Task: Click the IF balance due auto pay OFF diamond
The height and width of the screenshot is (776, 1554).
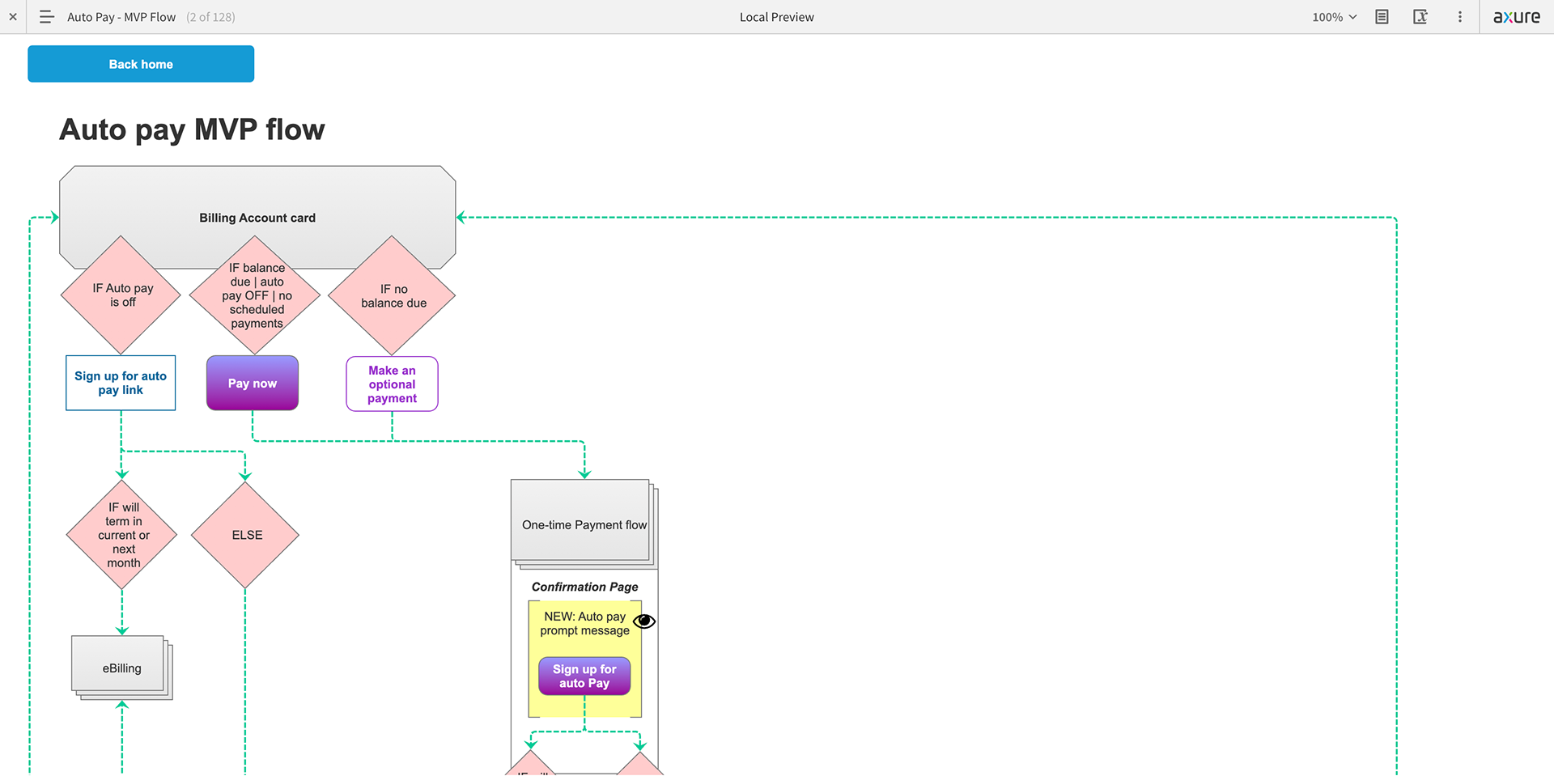Action: coord(255,295)
